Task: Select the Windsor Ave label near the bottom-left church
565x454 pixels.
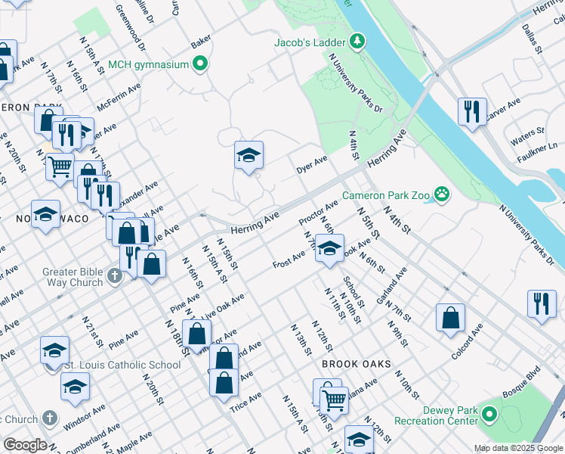Action: [85, 417]
